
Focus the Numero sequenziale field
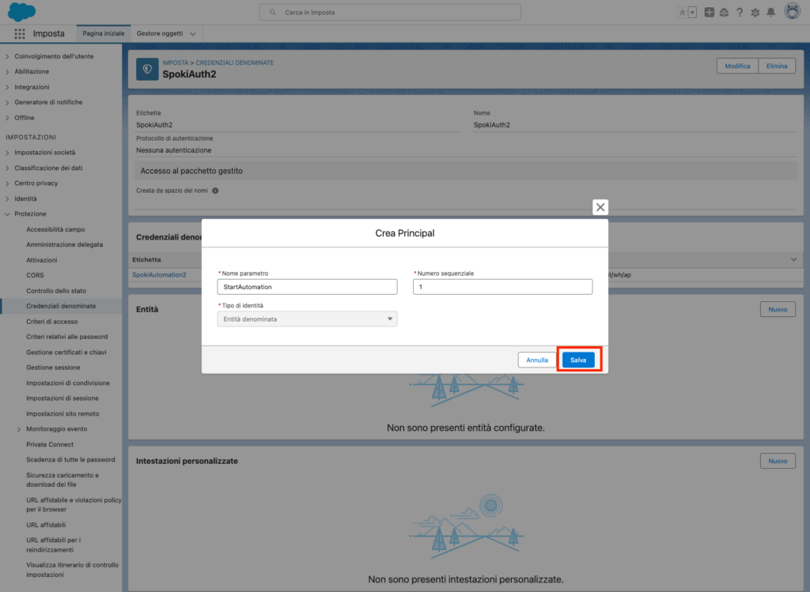pyautogui.click(x=502, y=287)
